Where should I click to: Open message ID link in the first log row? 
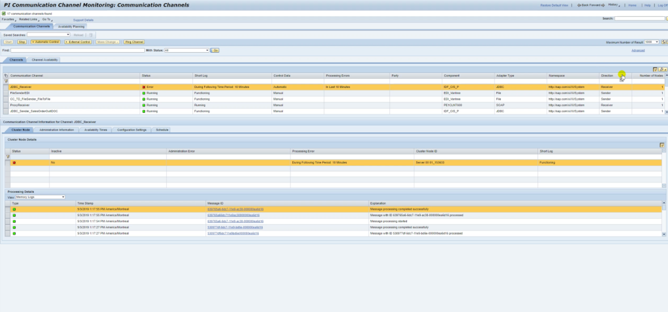tap(235, 210)
